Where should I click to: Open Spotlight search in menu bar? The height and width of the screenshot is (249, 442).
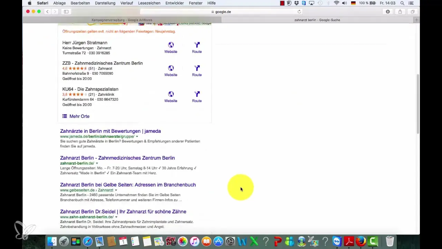402,3
